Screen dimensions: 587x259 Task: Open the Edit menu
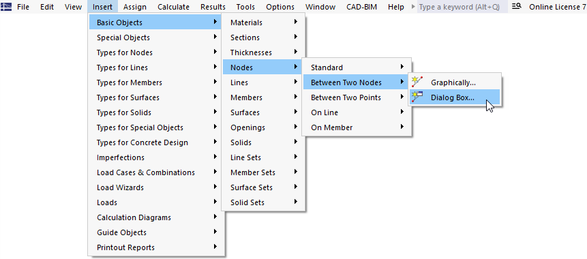pyautogui.click(x=47, y=7)
